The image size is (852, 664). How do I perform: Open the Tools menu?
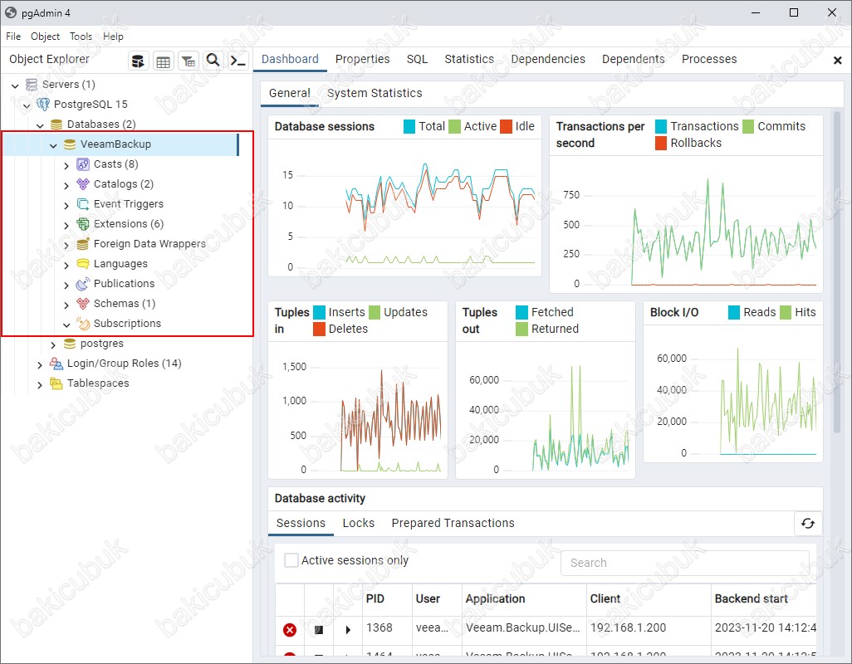click(x=81, y=37)
